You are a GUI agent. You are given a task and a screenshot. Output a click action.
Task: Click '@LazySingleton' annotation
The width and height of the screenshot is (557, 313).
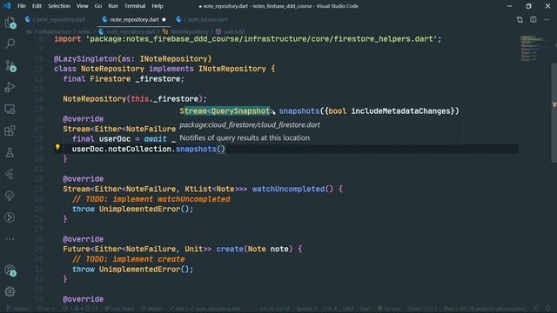[x=85, y=59]
